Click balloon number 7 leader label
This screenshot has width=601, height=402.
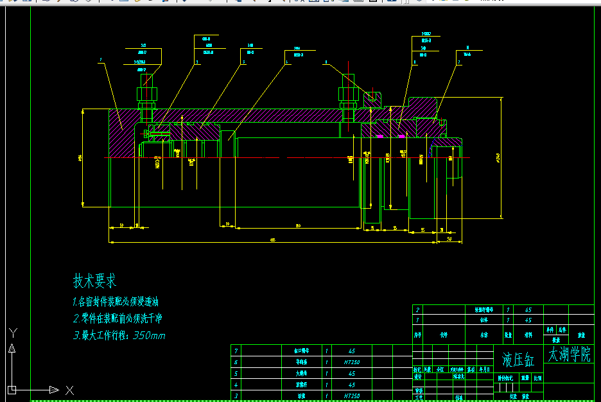coord(459,62)
